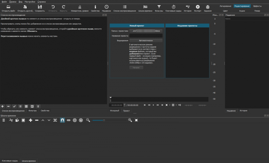
Task: Click timeline ripple delete minus icon
Action: pyautogui.click(x=37, y=120)
